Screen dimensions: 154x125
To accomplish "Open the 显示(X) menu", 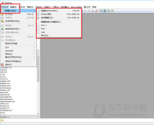I will [22, 7].
